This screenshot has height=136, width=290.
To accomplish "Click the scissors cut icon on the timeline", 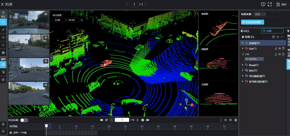I will point(231,120).
